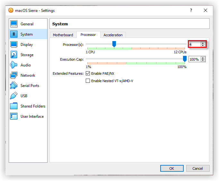Open Shared Folders icon
The width and height of the screenshot is (219, 181).
pyautogui.click(x=14, y=106)
